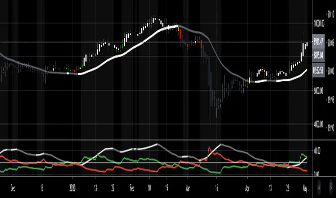The height and width of the screenshot is (198, 336).
Task: Click the Dec label on time axis
Action: point(13,188)
